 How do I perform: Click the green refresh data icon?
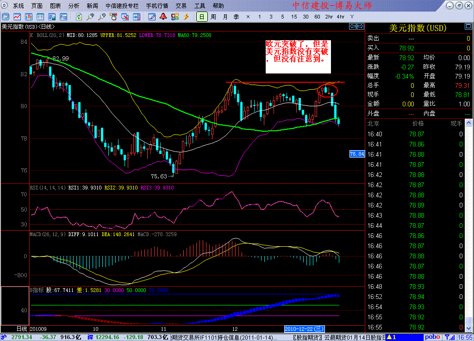click(x=79, y=17)
